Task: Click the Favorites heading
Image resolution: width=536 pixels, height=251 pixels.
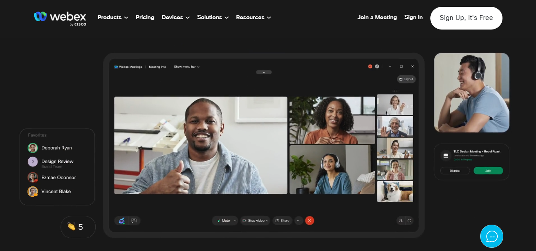Action: point(37,135)
